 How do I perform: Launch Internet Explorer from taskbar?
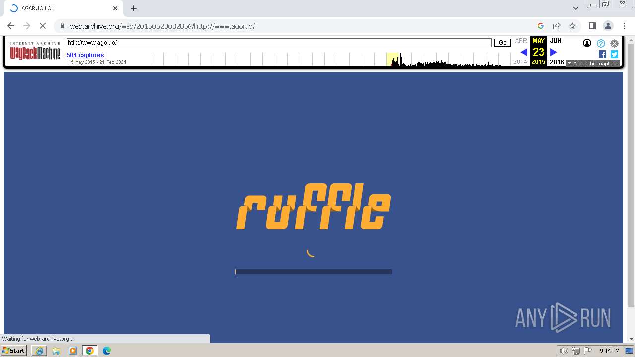(39, 351)
